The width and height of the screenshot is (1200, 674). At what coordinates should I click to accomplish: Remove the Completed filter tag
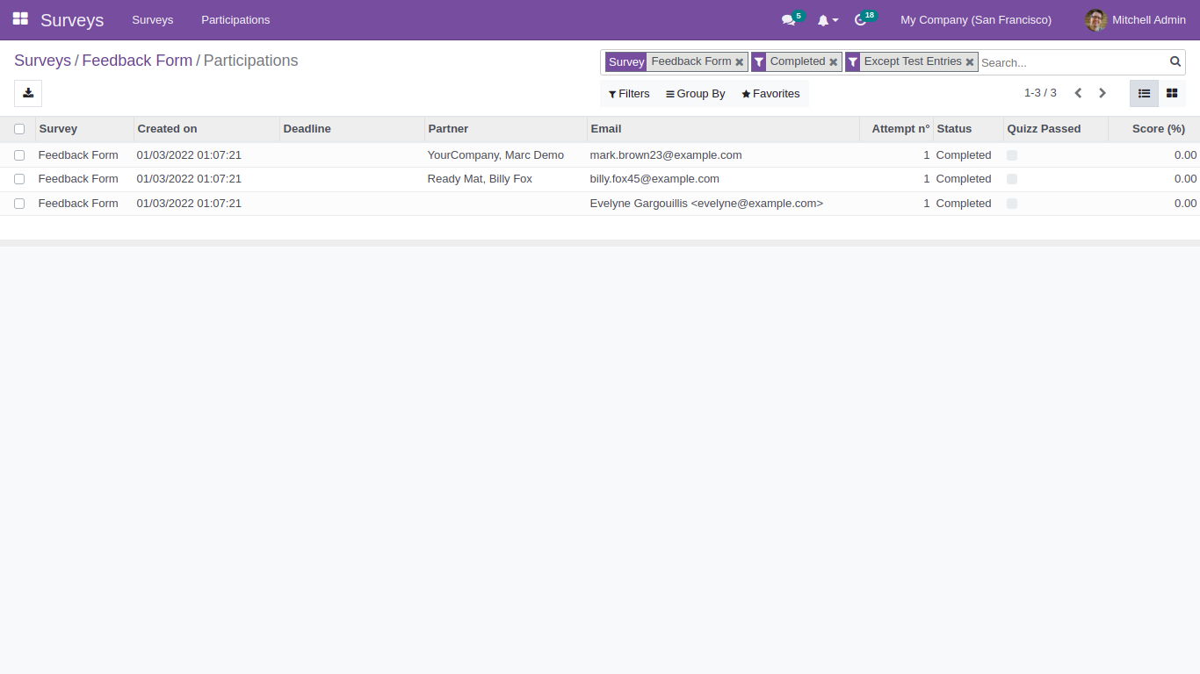[x=833, y=61]
